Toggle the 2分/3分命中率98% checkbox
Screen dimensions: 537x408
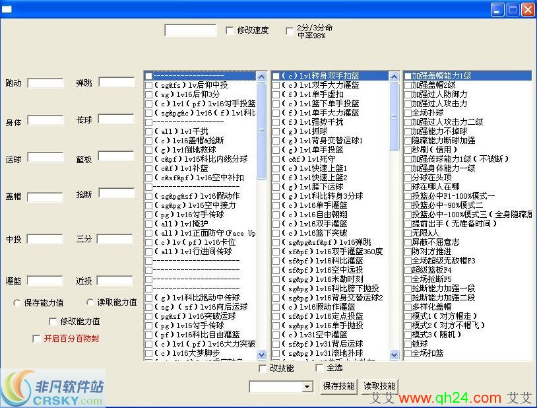(x=290, y=30)
